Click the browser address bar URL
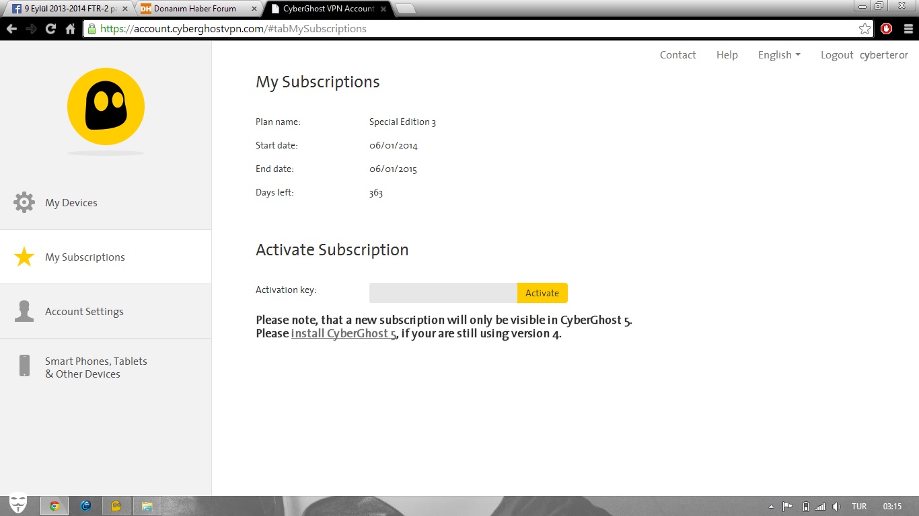Image resolution: width=919 pixels, height=516 pixels. pyautogui.click(x=233, y=29)
